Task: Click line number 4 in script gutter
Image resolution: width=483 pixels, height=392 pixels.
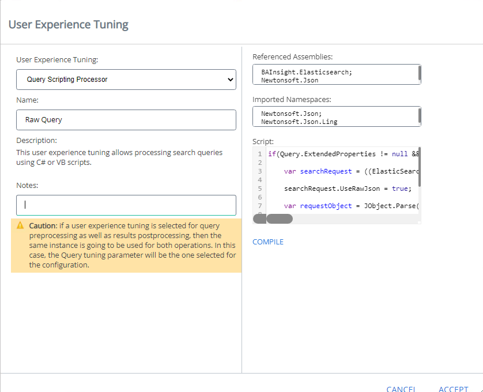Action: click(260, 180)
